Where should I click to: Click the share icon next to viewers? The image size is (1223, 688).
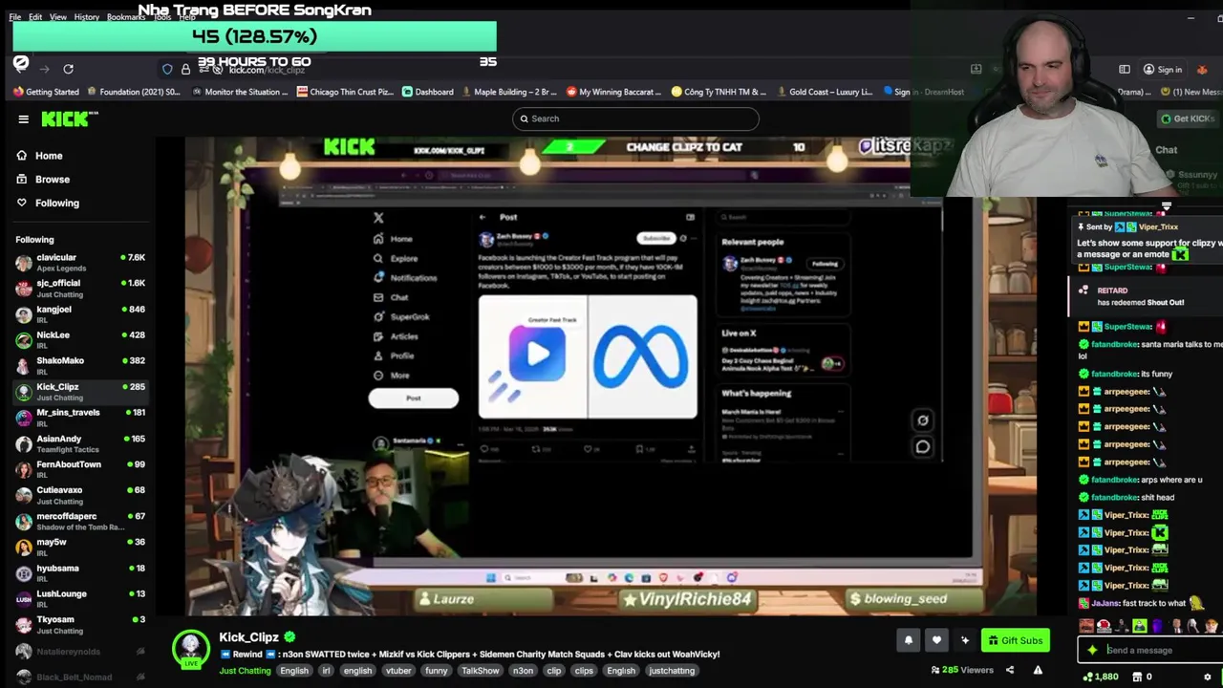pos(1010,670)
